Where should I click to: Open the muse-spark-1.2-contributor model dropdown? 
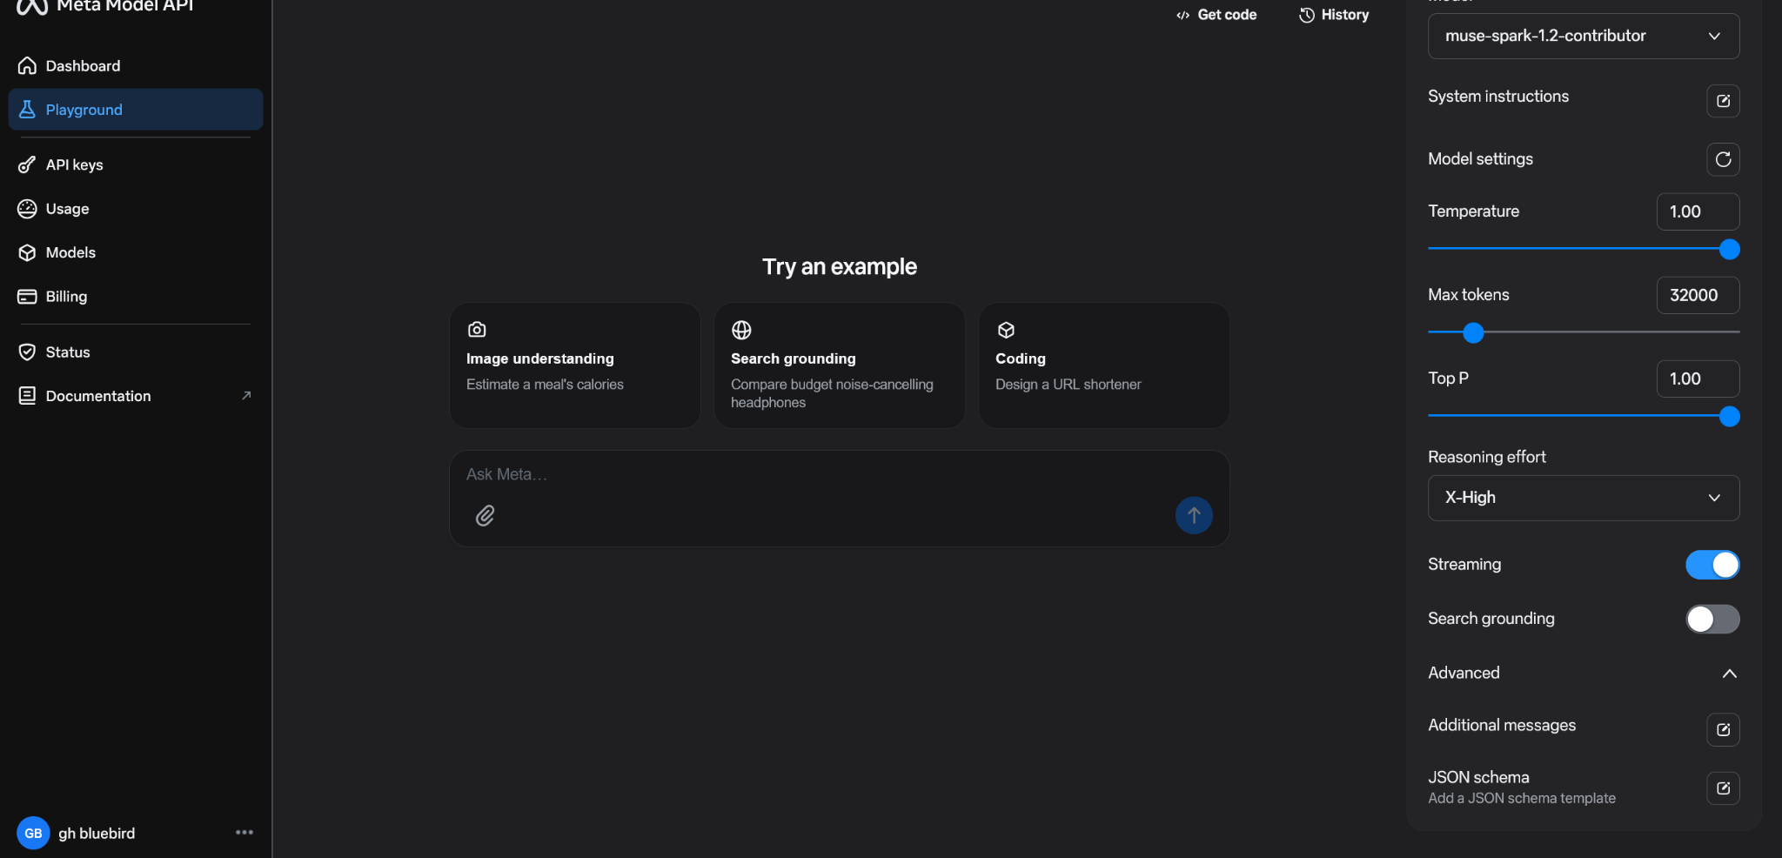pyautogui.click(x=1584, y=36)
